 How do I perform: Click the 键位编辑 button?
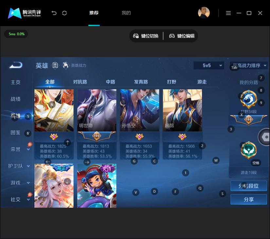182,36
